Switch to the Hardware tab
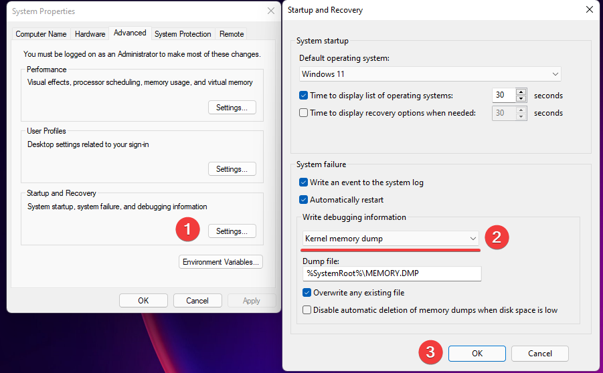Viewport: 603px width, 373px height. click(90, 34)
